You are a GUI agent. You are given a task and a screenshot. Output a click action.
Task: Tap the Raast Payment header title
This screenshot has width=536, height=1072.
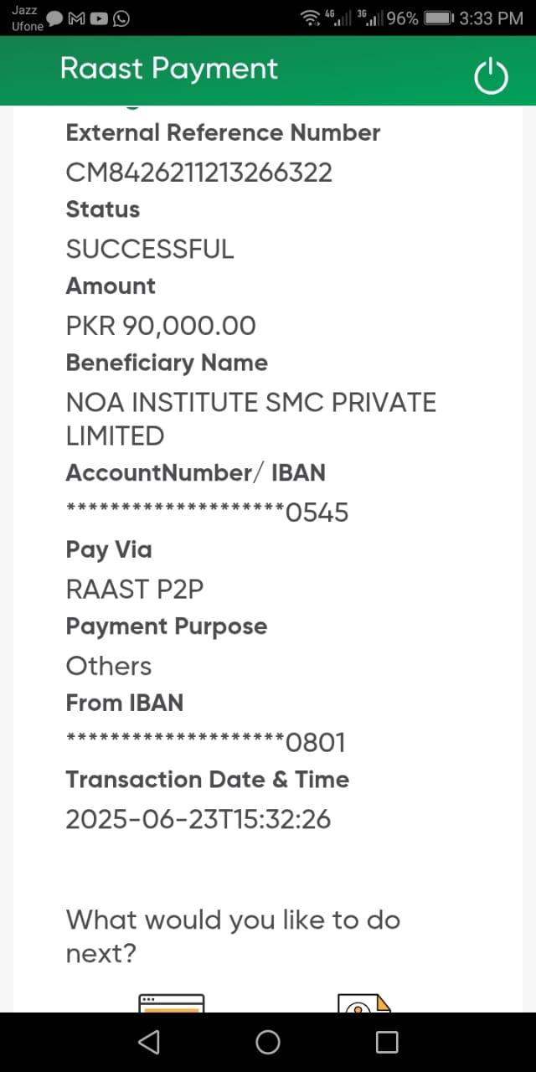coord(168,69)
